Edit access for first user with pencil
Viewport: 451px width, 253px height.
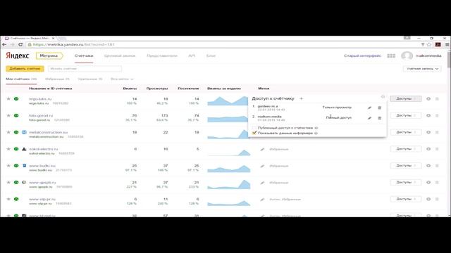pos(369,108)
